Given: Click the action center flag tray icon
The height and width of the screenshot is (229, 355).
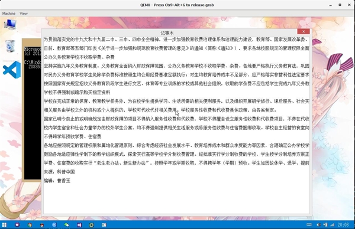Looking at the screenshot, I should pos(325,225).
